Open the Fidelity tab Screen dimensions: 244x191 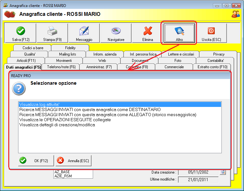click(70, 48)
